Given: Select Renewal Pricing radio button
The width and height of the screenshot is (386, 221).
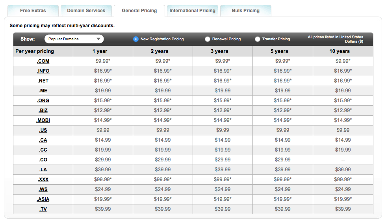Looking at the screenshot, I should click(208, 39).
